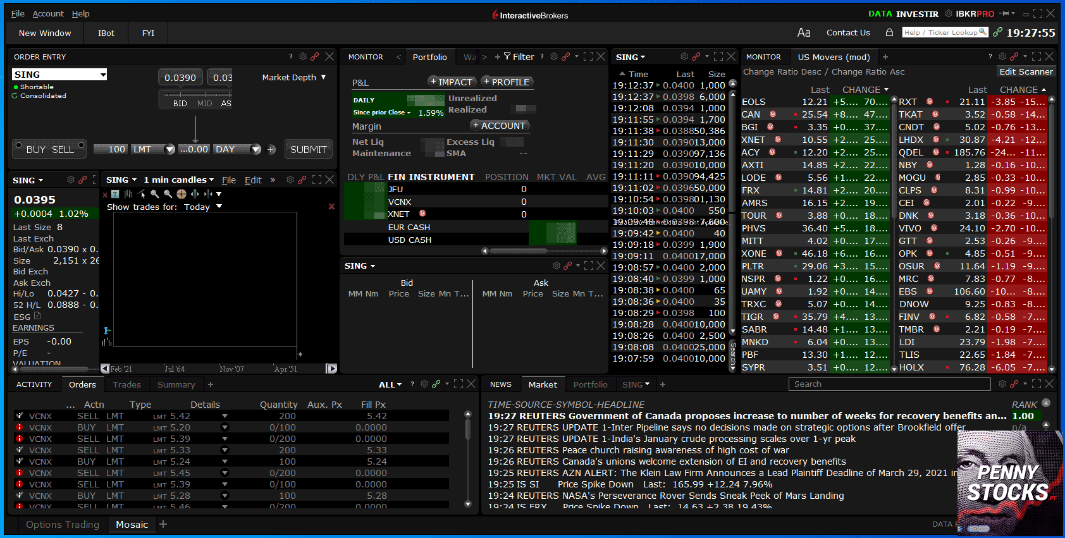Open the Show trades for Today dropdown

pos(219,206)
